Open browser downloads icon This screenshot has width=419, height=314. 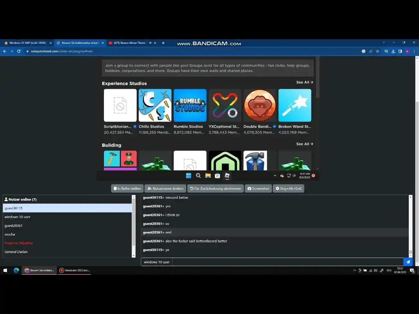click(393, 51)
